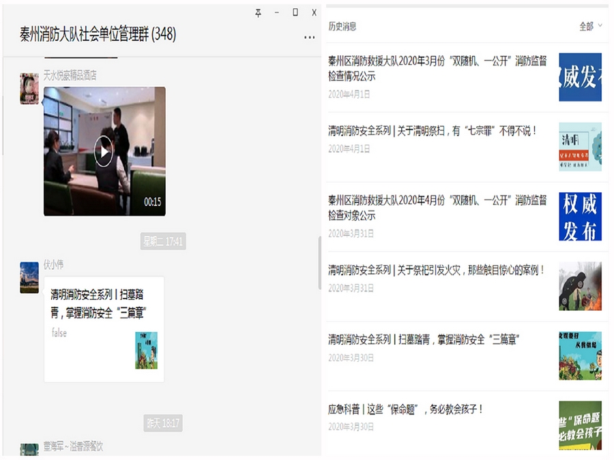Open 扫墓踏青 三篇章 article in history list
The height and width of the screenshot is (460, 614).
click(424, 339)
